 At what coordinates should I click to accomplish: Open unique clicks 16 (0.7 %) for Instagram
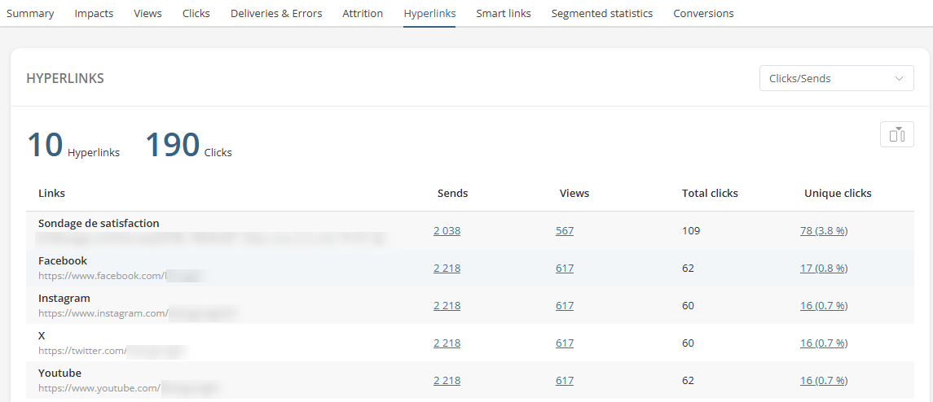pyautogui.click(x=824, y=306)
